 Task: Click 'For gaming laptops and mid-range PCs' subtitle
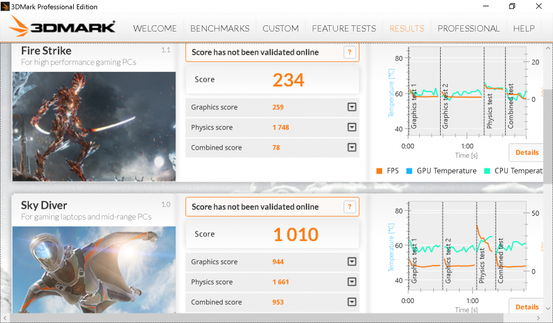pyautogui.click(x=86, y=217)
